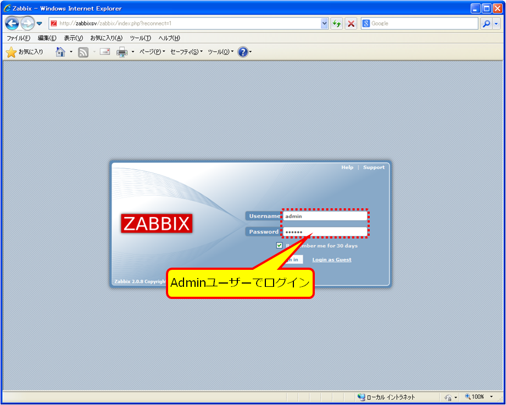Click the Username input field

point(325,216)
